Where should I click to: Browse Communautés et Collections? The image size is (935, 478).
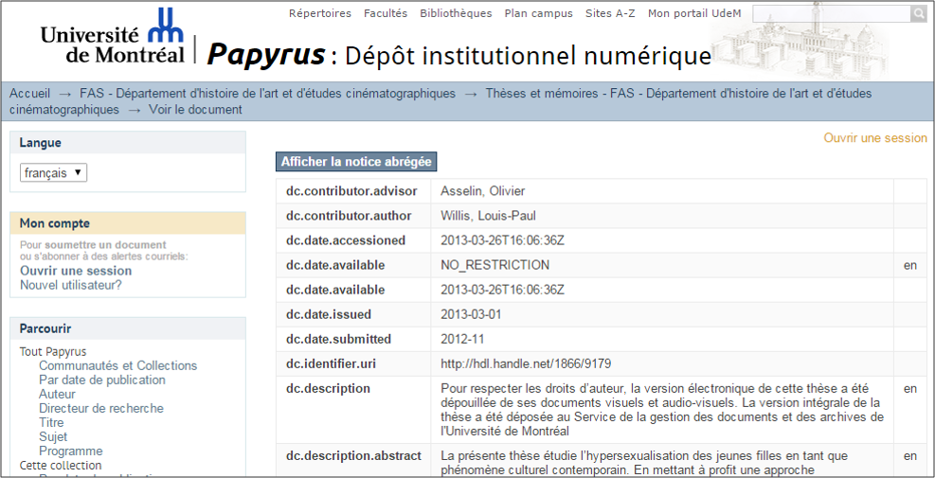(118, 365)
